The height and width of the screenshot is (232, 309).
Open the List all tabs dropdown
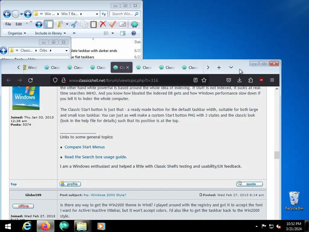[231, 67]
